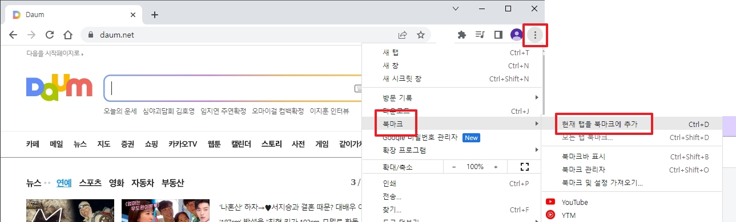Viewport: 736px width, 222px height.
Task: Choose 모든 탭 북마크
Action: pyautogui.click(x=633, y=137)
